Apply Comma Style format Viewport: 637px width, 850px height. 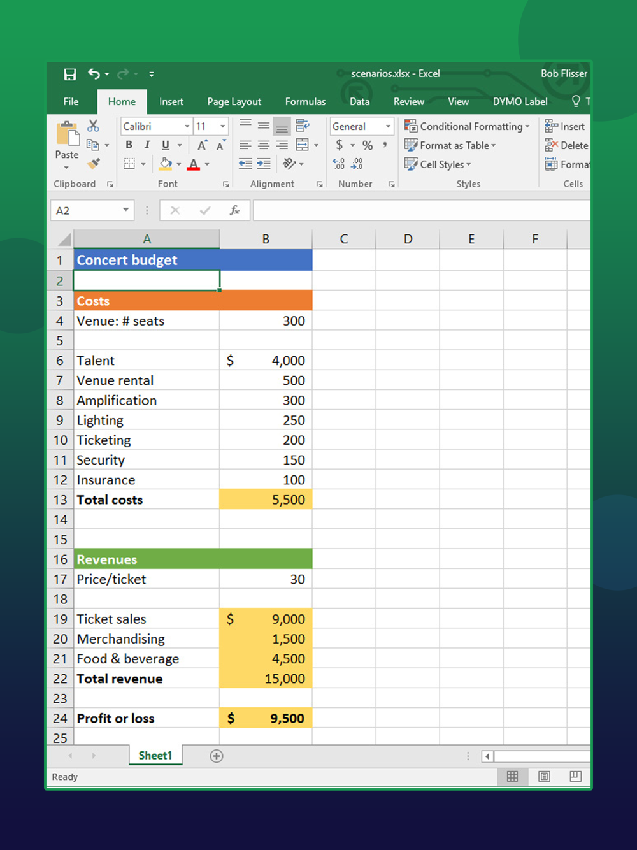(x=385, y=145)
